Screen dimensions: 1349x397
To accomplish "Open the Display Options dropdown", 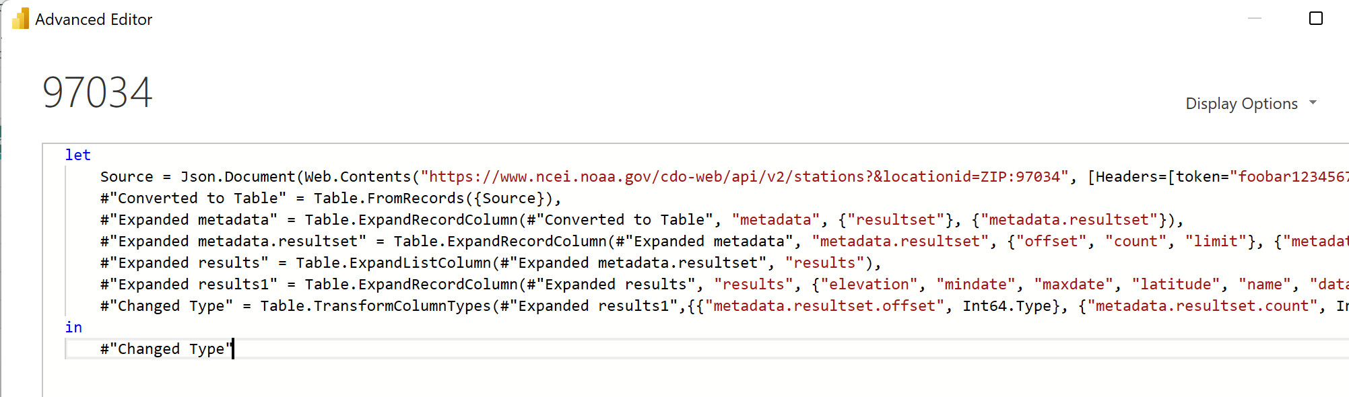I will 1241,104.
